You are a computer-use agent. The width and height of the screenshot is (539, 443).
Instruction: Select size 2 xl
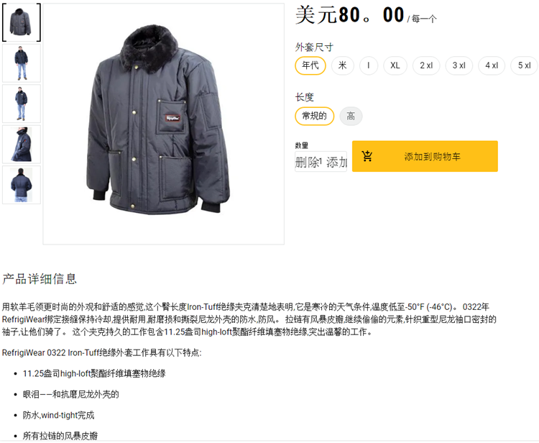[x=426, y=65]
